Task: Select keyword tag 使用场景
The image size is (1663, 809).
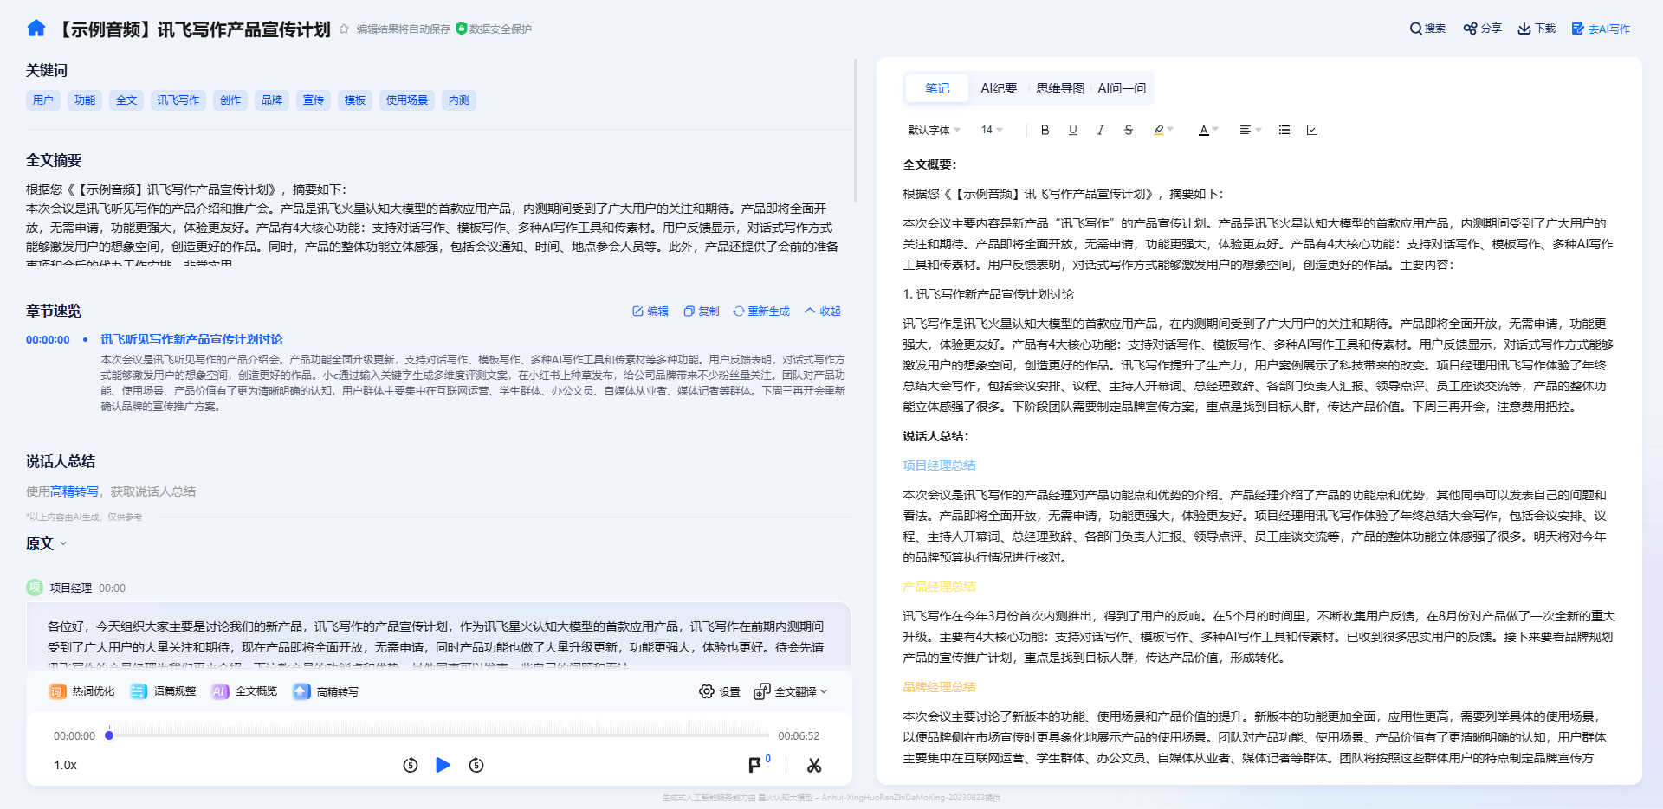Action: click(x=407, y=100)
